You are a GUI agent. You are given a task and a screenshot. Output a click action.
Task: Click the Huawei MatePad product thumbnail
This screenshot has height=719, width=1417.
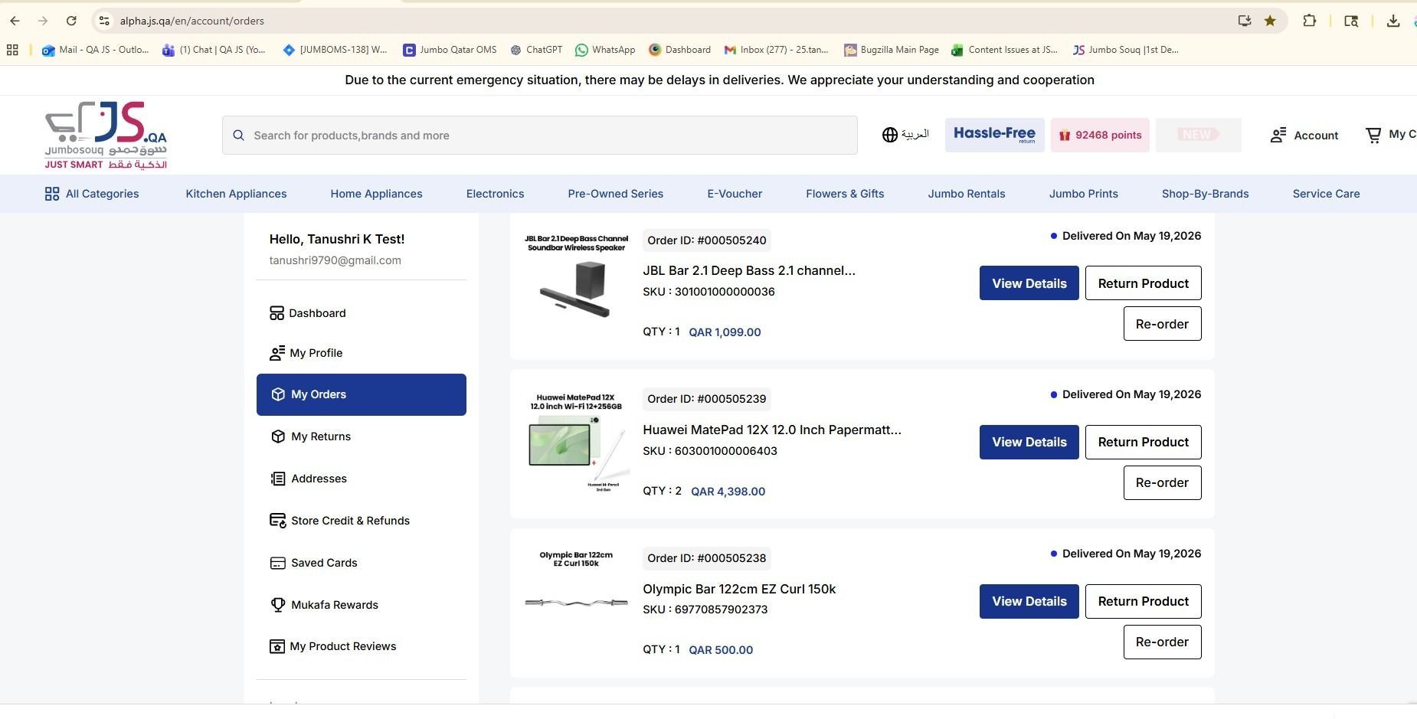click(576, 442)
